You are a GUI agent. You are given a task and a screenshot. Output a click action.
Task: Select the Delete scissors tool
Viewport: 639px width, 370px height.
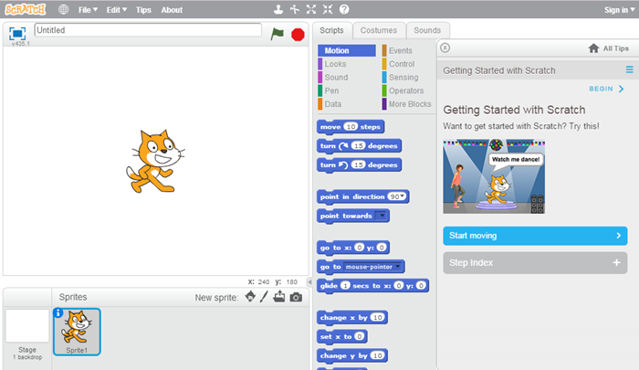point(295,9)
